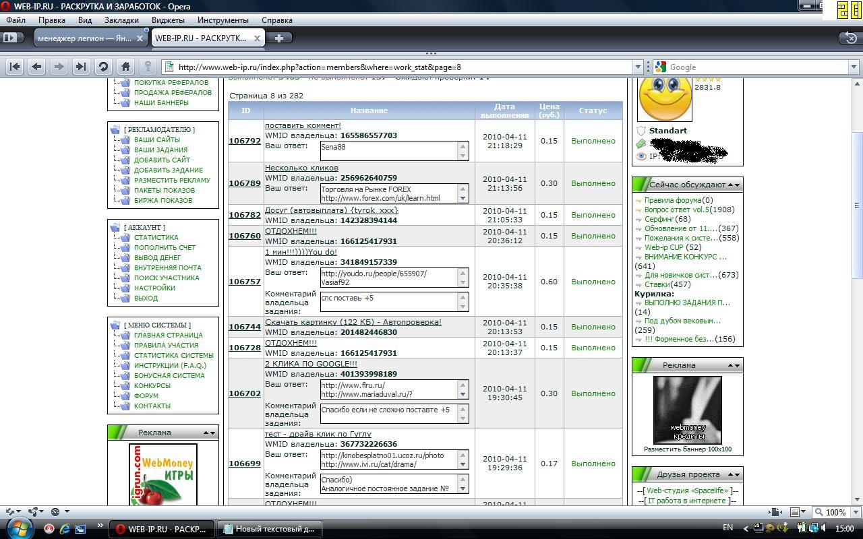
Task: Reload the current page
Action: [103, 67]
